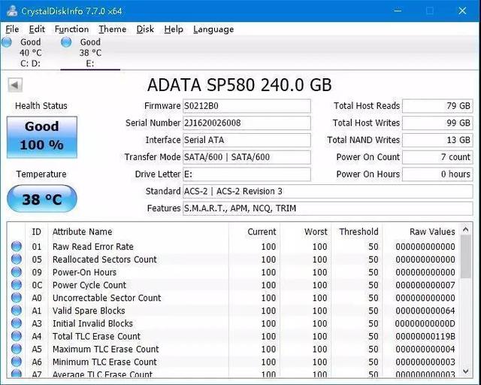Image resolution: width=481 pixels, height=385 pixels.
Task: Click the status orb for Power-On Hours row
Action: [x=17, y=272]
